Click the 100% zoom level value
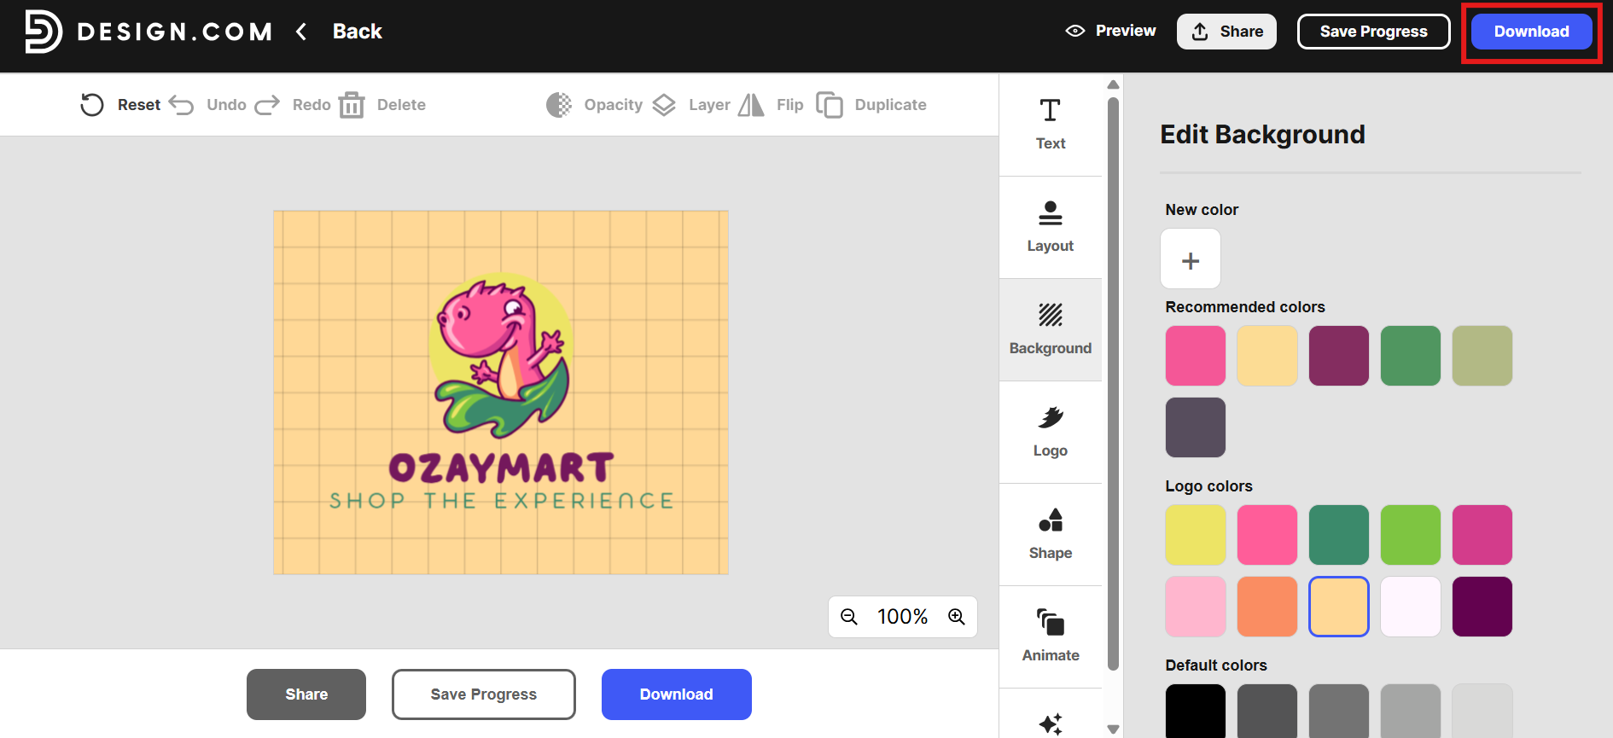 (x=903, y=617)
